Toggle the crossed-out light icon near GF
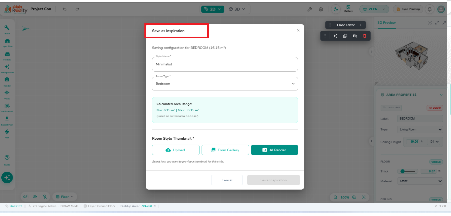This screenshot has height=216, width=451. [x=45, y=197]
